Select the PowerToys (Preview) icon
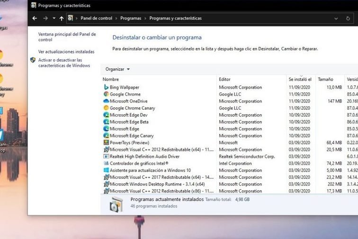Screen dimensions: 358x239 click(x=106, y=143)
